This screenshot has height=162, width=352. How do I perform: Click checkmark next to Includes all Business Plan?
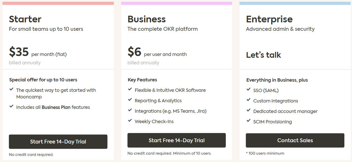click(11, 106)
